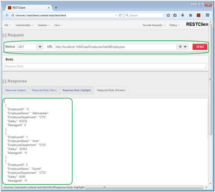Switch to Response Body (Raw) tab
The image size is (215, 192).
44,90
